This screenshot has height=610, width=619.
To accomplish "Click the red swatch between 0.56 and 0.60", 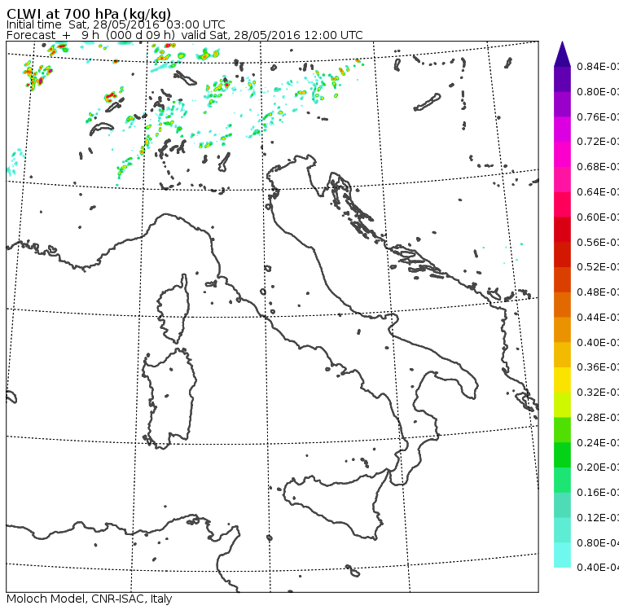I will [562, 230].
